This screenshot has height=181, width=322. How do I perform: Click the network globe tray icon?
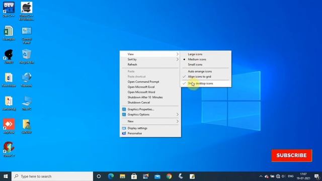(x=278, y=176)
